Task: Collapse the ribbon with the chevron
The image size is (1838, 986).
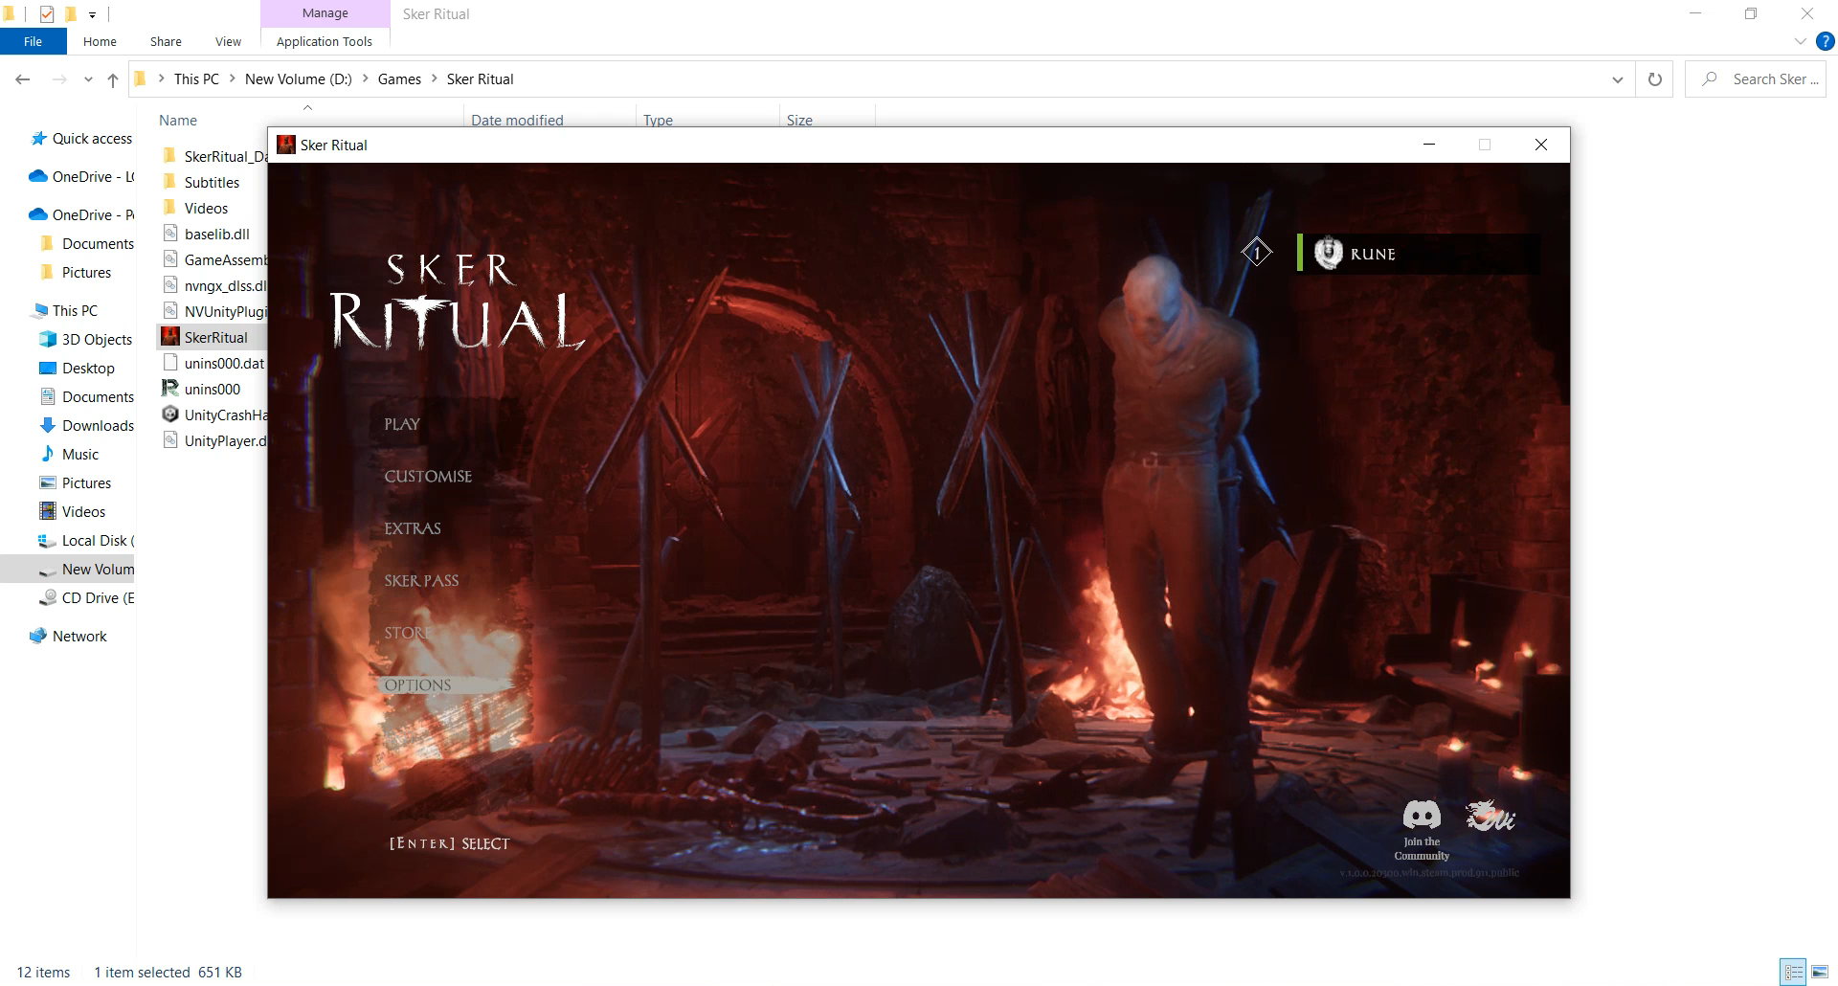Action: tap(1800, 41)
